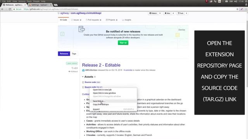Open the 4 commits link

pyautogui.click(x=128, y=70)
